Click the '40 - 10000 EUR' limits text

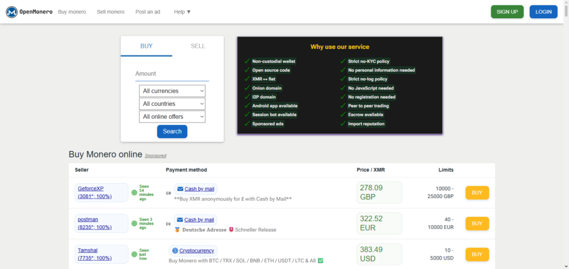coord(440,224)
